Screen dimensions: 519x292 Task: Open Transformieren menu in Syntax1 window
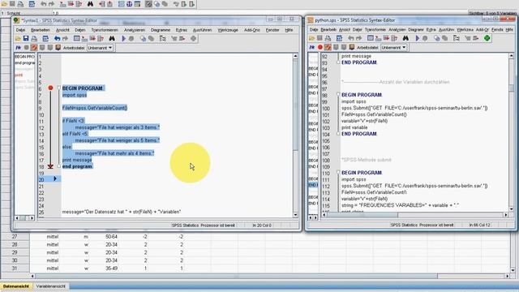[105, 30]
